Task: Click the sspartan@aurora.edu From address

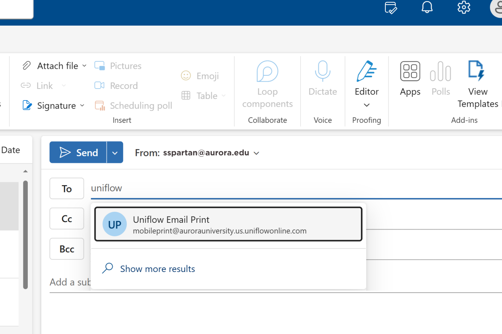Action: [206, 153]
